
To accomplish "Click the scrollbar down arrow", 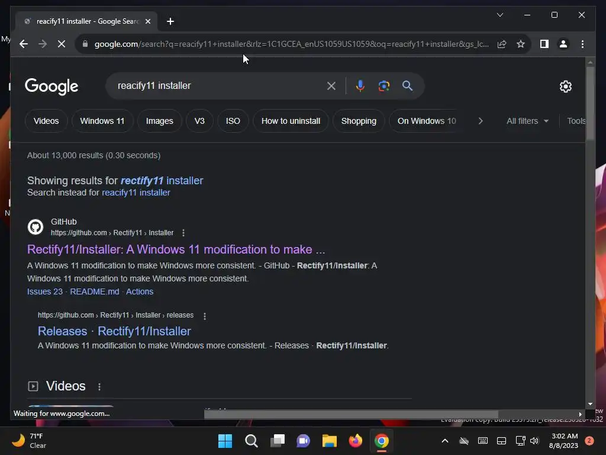I will [590, 404].
